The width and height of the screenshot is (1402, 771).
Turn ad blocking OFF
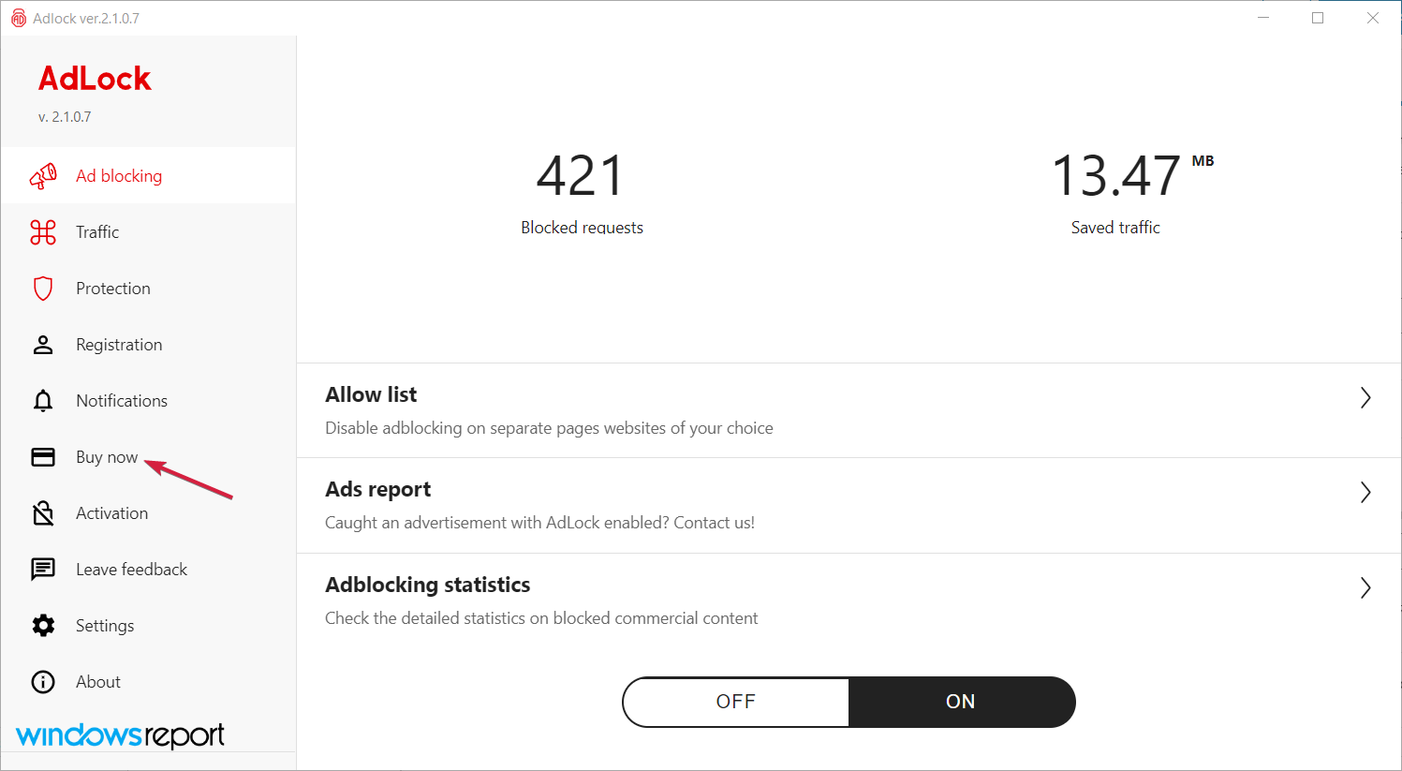click(736, 702)
